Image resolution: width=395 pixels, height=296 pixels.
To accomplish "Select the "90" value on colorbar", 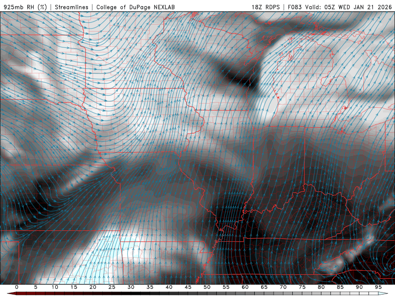I will tap(359, 287).
